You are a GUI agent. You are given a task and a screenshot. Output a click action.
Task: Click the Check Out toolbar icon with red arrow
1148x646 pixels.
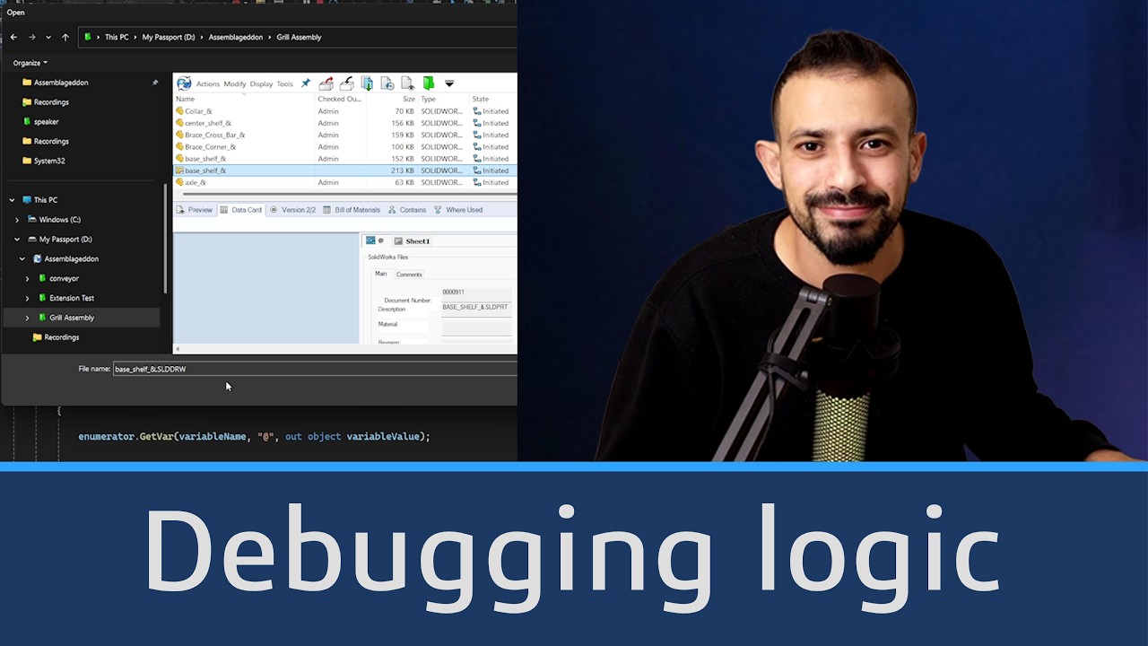[326, 83]
